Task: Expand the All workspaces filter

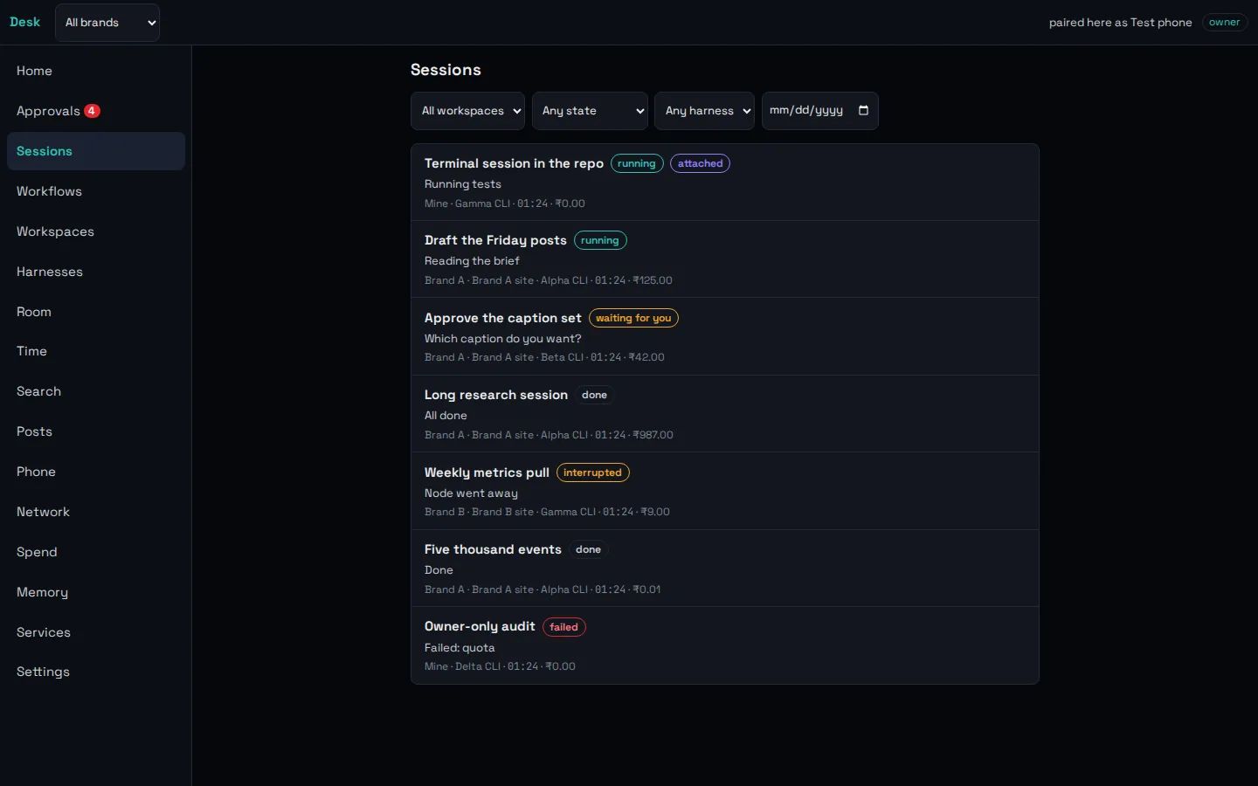Action: pyautogui.click(x=467, y=111)
